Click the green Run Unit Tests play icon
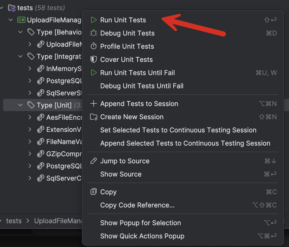Image resolution: width=289 pixels, height=247 pixels. coord(94,20)
